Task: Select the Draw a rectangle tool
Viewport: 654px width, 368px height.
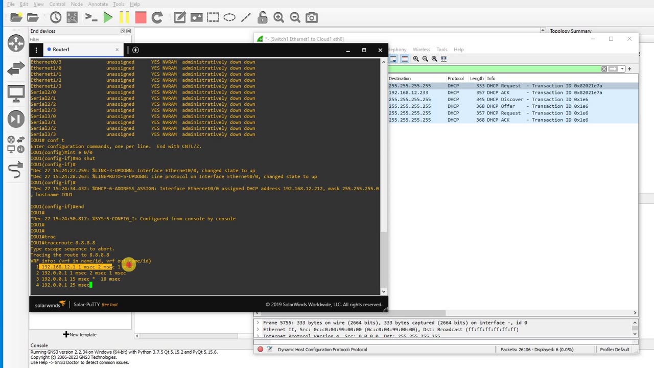Action: pos(213,17)
